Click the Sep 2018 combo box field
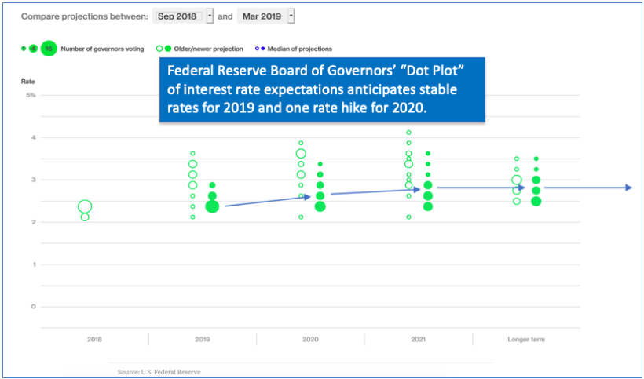The height and width of the screenshot is (379, 644). (177, 16)
